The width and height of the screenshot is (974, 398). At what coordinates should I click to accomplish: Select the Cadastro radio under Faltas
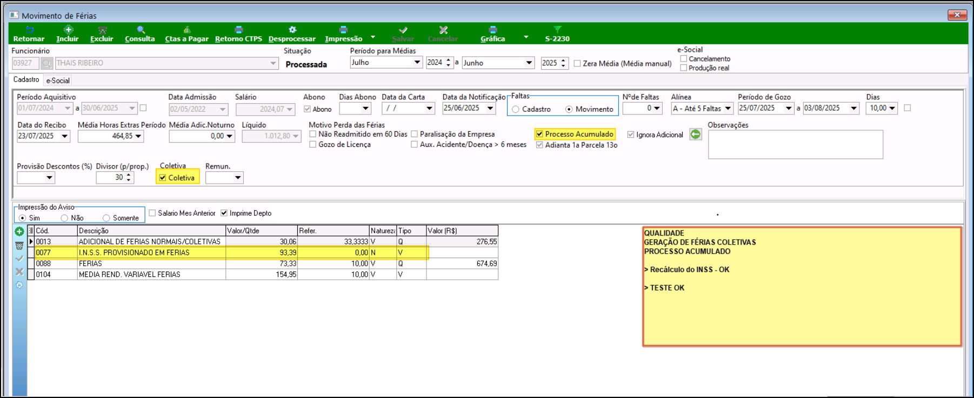tap(516, 109)
